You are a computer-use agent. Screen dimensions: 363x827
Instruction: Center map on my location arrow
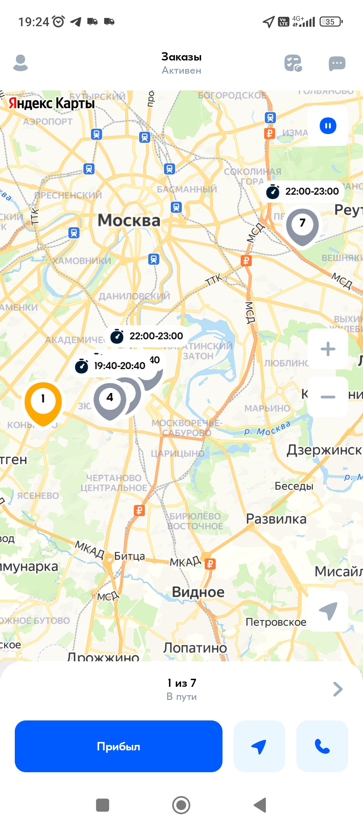coord(328,611)
